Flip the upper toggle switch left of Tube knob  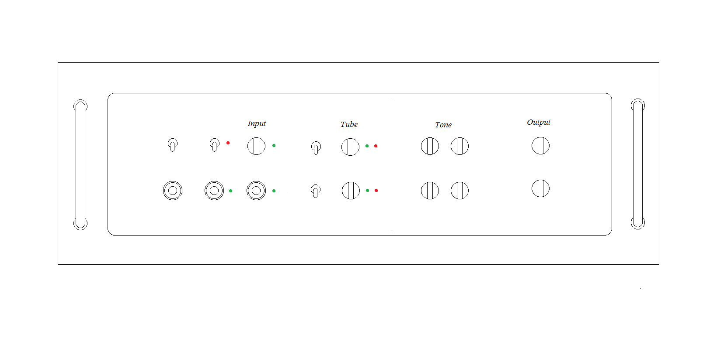coord(316,147)
